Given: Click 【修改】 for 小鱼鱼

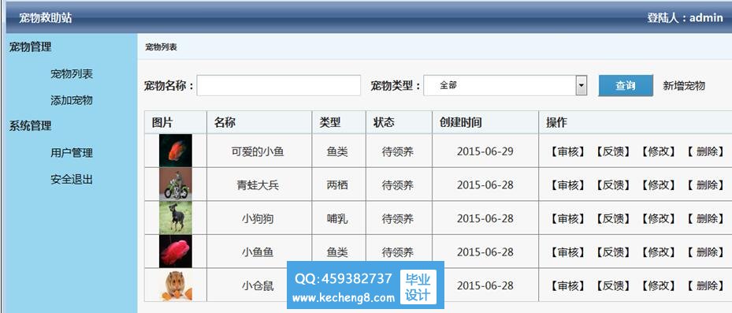Looking at the screenshot, I should pyautogui.click(x=659, y=252).
